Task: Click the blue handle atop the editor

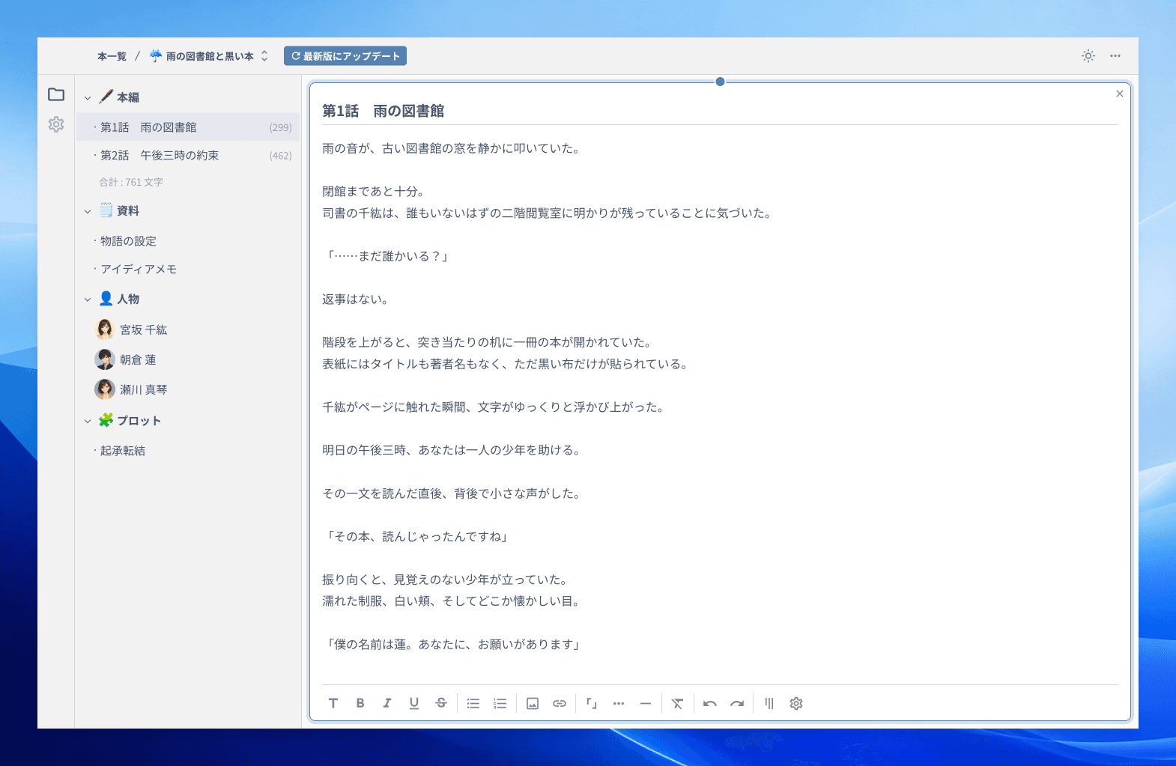Action: point(720,82)
